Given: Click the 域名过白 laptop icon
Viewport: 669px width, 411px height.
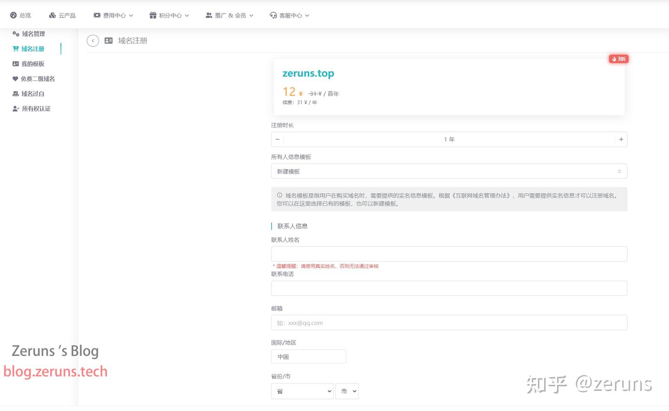Looking at the screenshot, I should (x=16, y=94).
